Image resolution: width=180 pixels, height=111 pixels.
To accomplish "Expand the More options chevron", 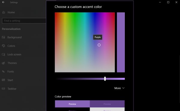I will [x=123, y=88].
